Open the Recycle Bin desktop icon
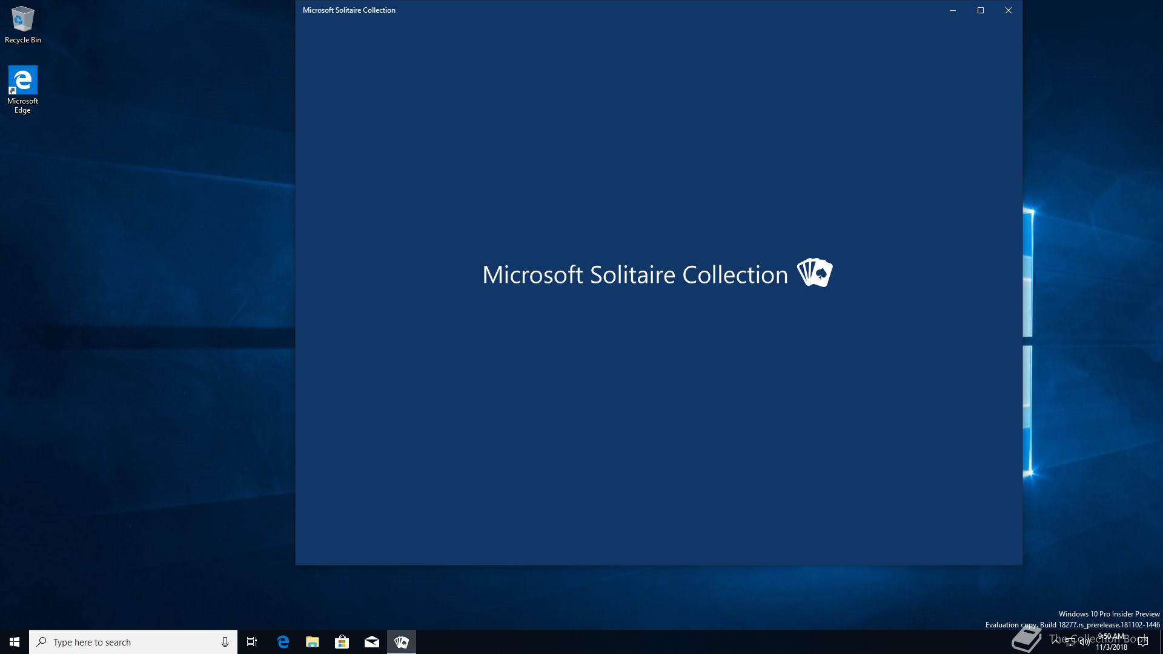This screenshot has height=654, width=1163. tap(22, 25)
